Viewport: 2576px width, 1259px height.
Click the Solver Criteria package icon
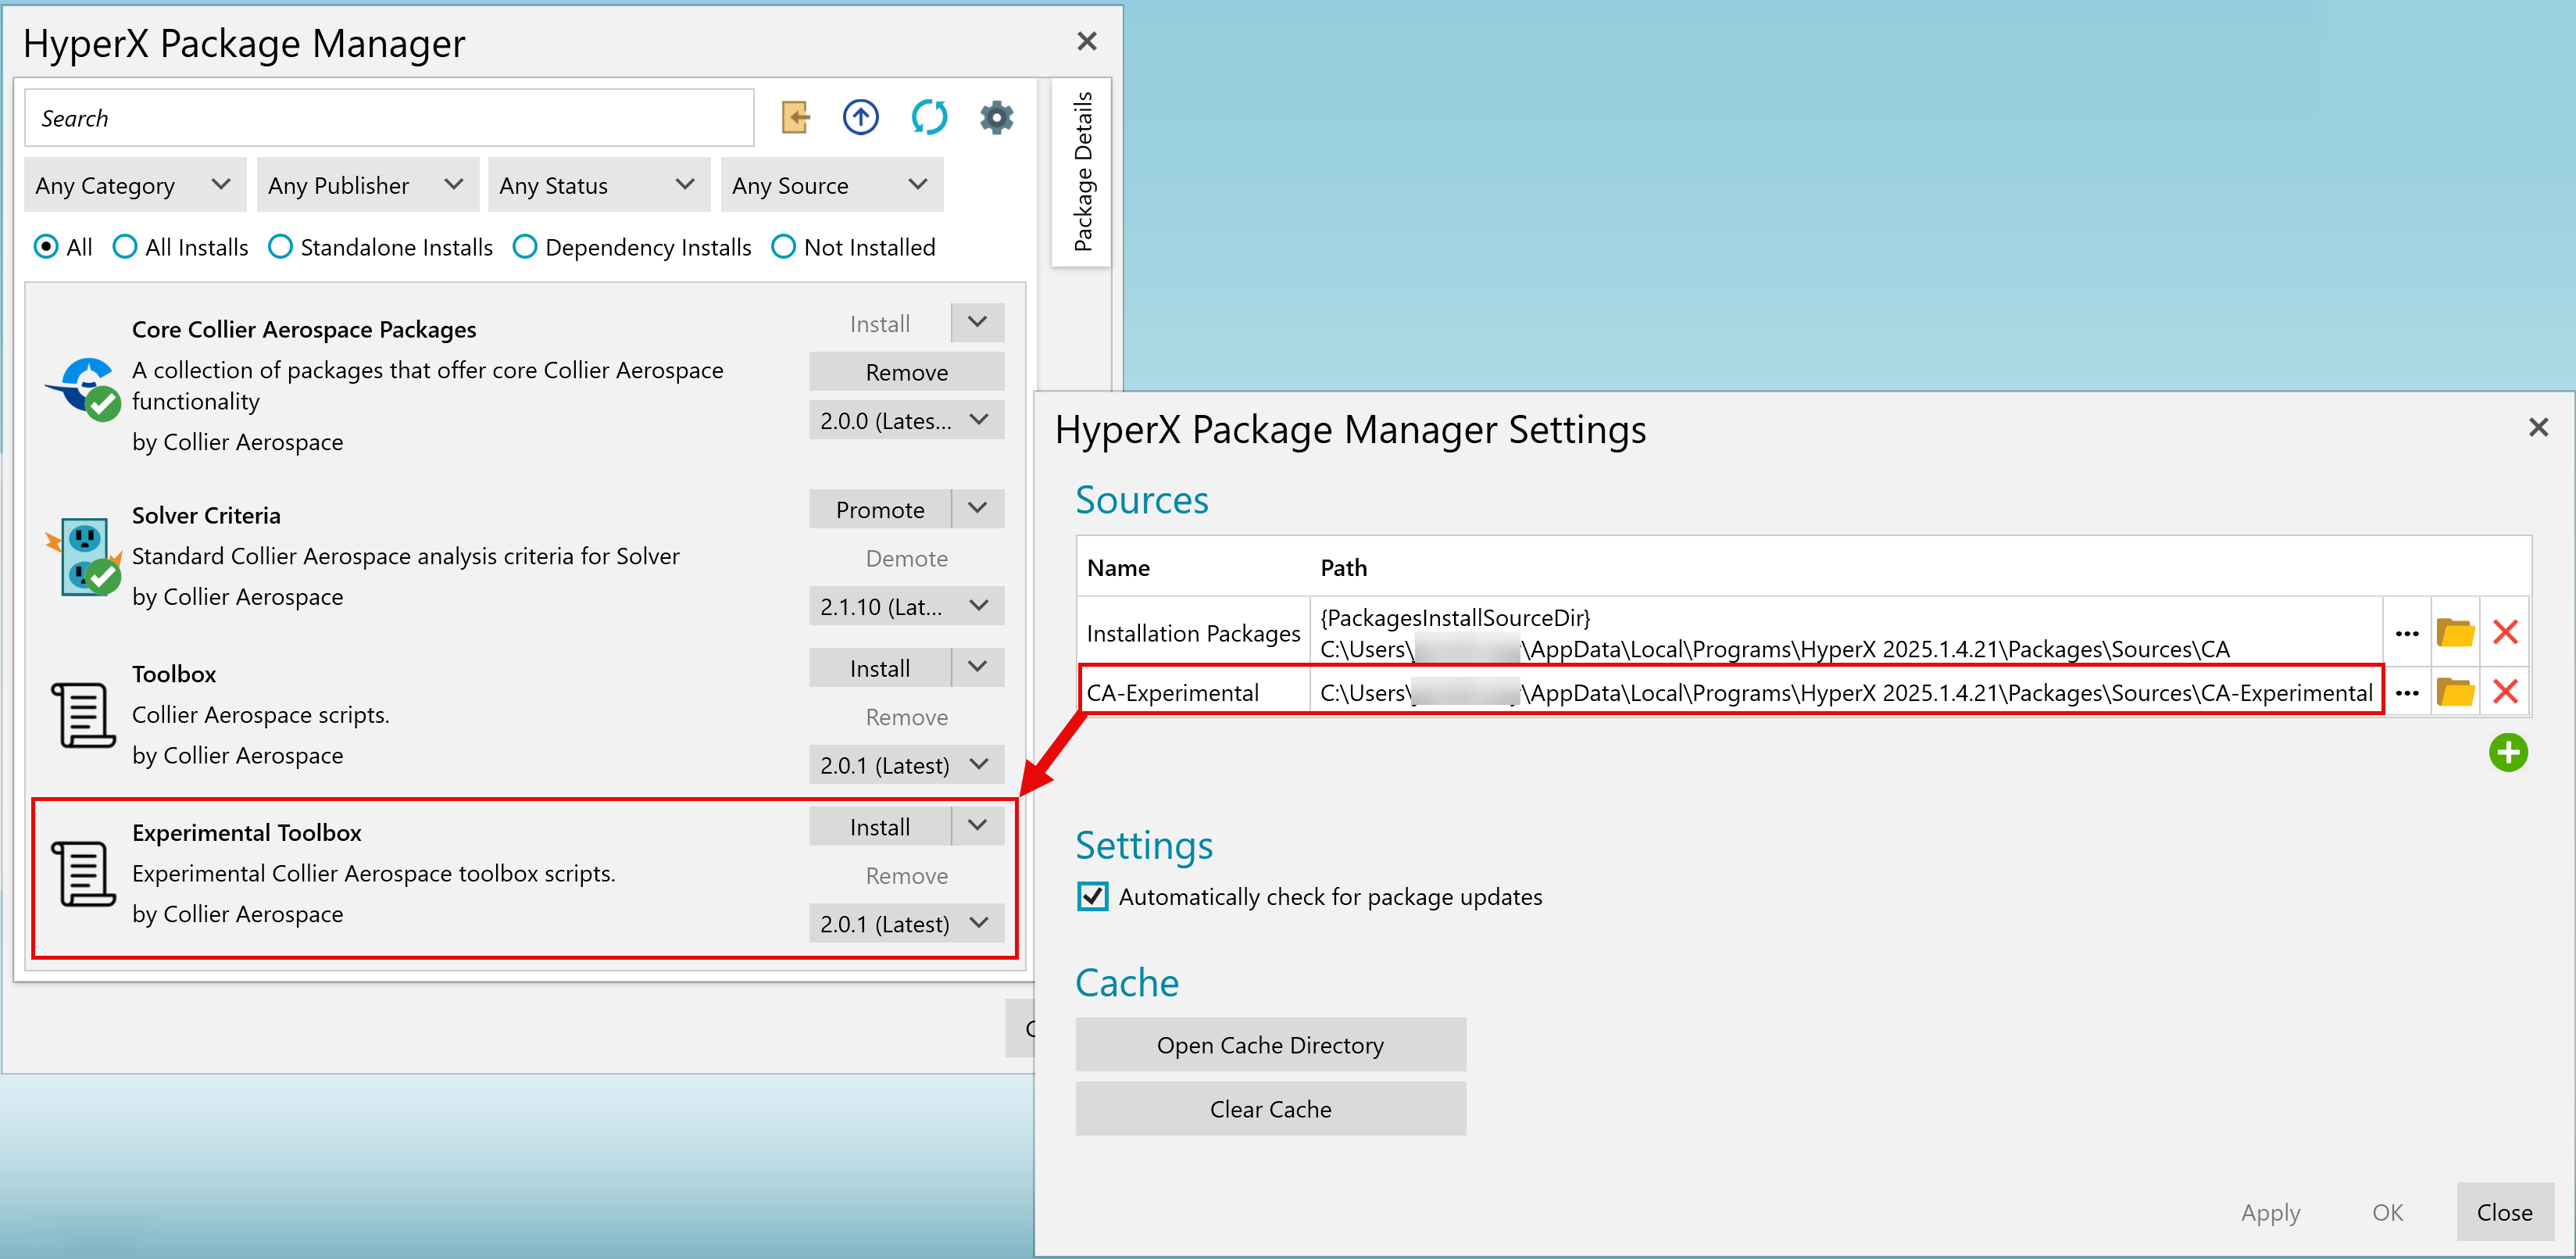(83, 557)
